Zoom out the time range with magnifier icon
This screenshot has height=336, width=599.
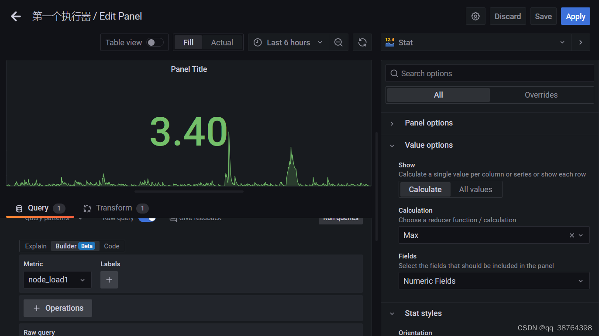(x=338, y=42)
